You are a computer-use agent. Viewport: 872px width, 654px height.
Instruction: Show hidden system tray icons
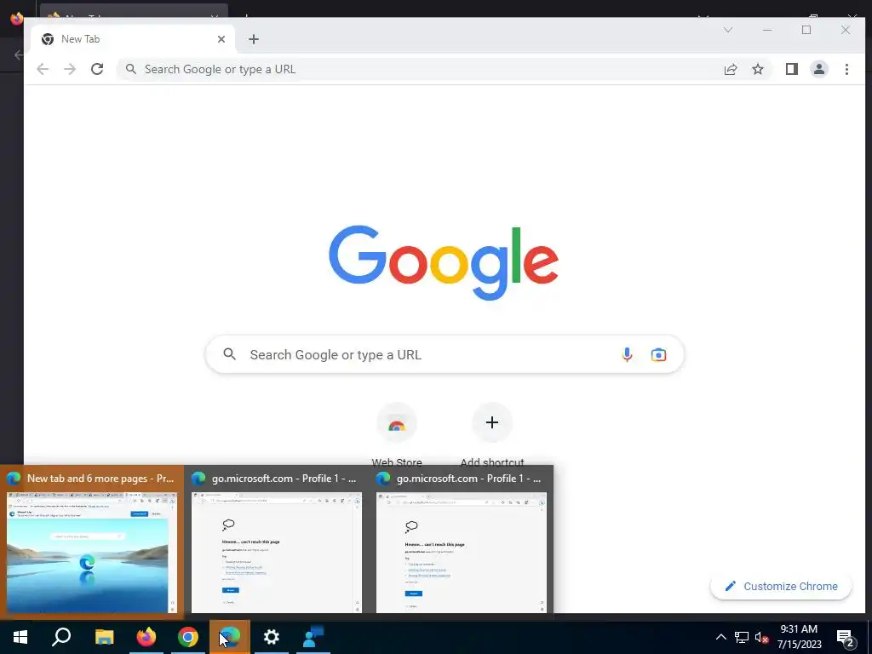(720, 637)
